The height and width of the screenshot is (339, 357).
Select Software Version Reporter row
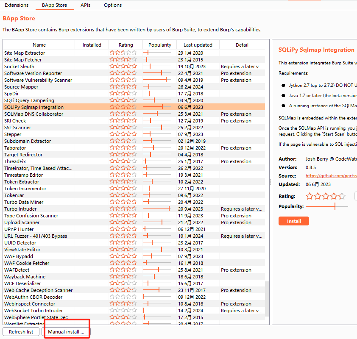(134, 73)
